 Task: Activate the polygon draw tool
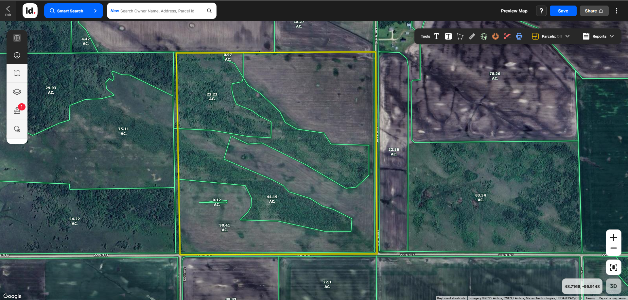(x=460, y=36)
